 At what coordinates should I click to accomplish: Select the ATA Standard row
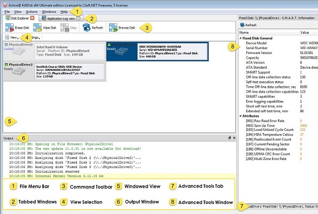[x=278, y=67]
